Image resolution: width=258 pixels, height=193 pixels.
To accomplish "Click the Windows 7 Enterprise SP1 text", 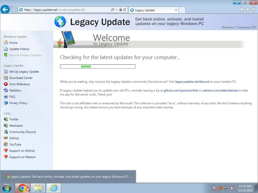I will coord(239,27).
